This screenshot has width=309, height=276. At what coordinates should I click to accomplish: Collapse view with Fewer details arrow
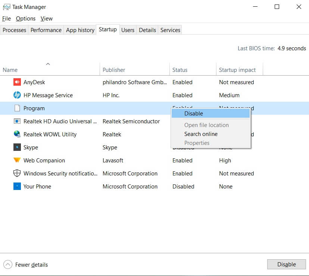click(7, 265)
